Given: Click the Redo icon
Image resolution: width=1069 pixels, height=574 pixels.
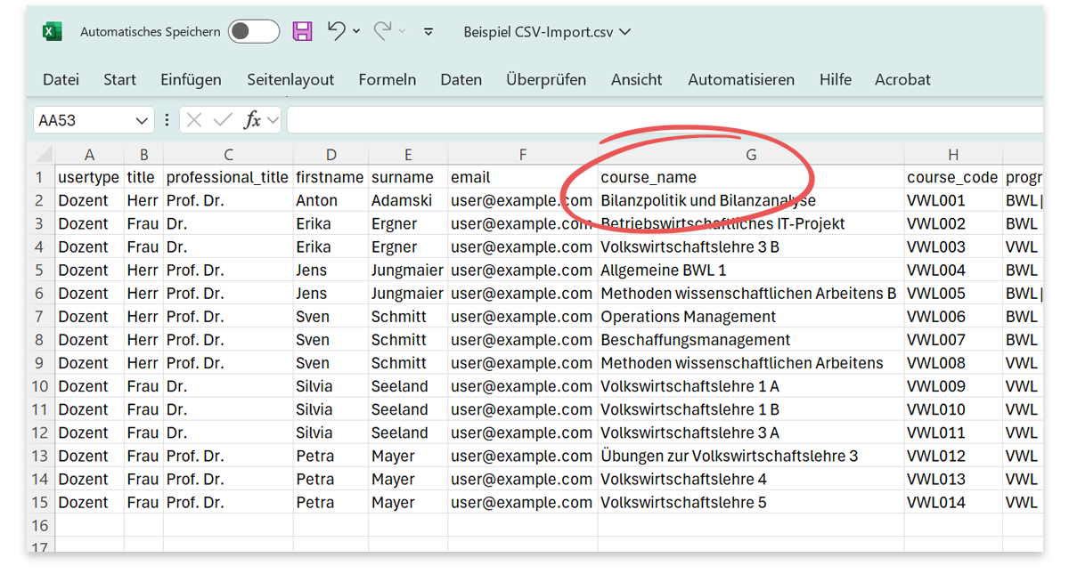Looking at the screenshot, I should point(381,30).
